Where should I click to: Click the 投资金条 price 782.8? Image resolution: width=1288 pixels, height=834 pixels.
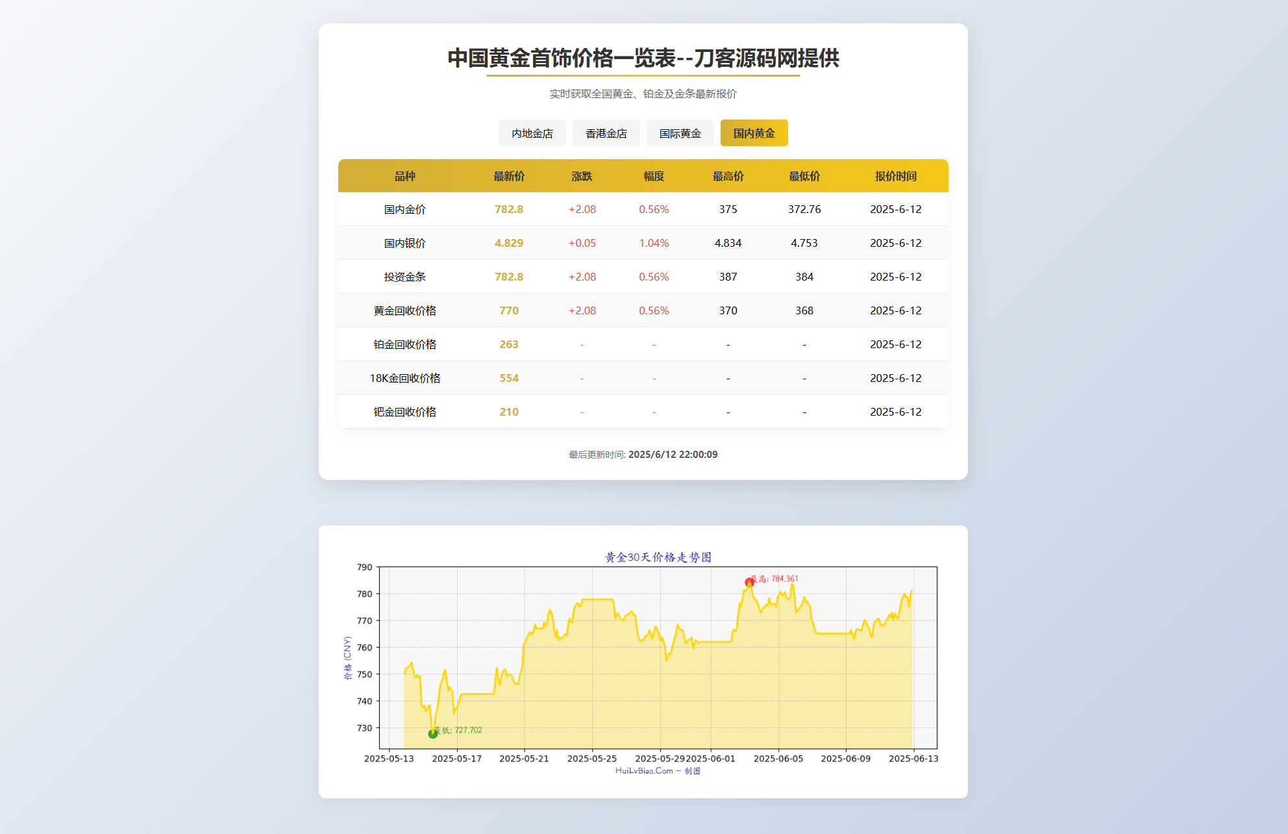tap(508, 276)
